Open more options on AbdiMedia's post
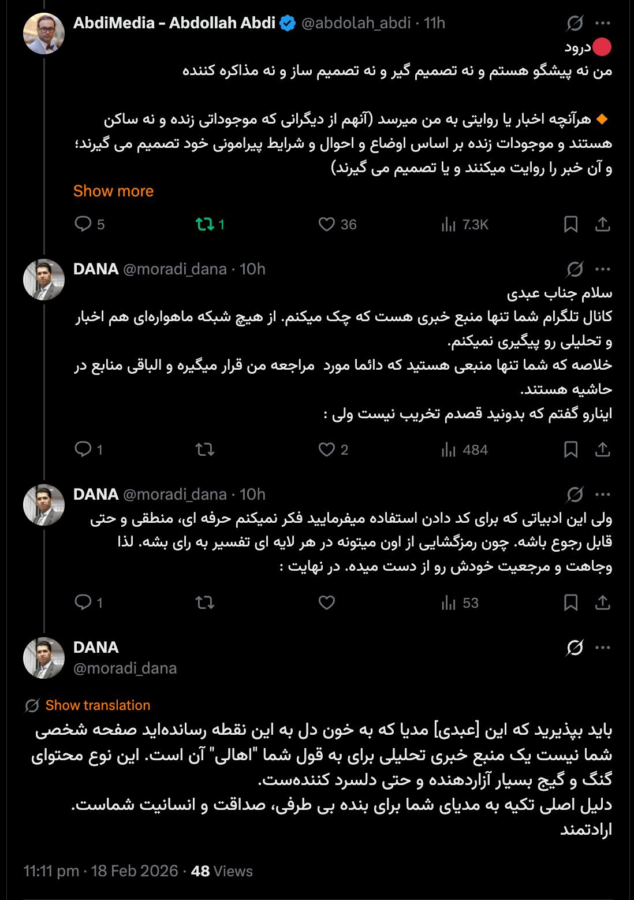 [602, 23]
